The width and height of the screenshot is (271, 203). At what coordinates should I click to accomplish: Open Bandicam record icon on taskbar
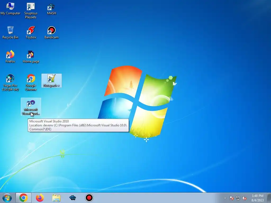89,198
